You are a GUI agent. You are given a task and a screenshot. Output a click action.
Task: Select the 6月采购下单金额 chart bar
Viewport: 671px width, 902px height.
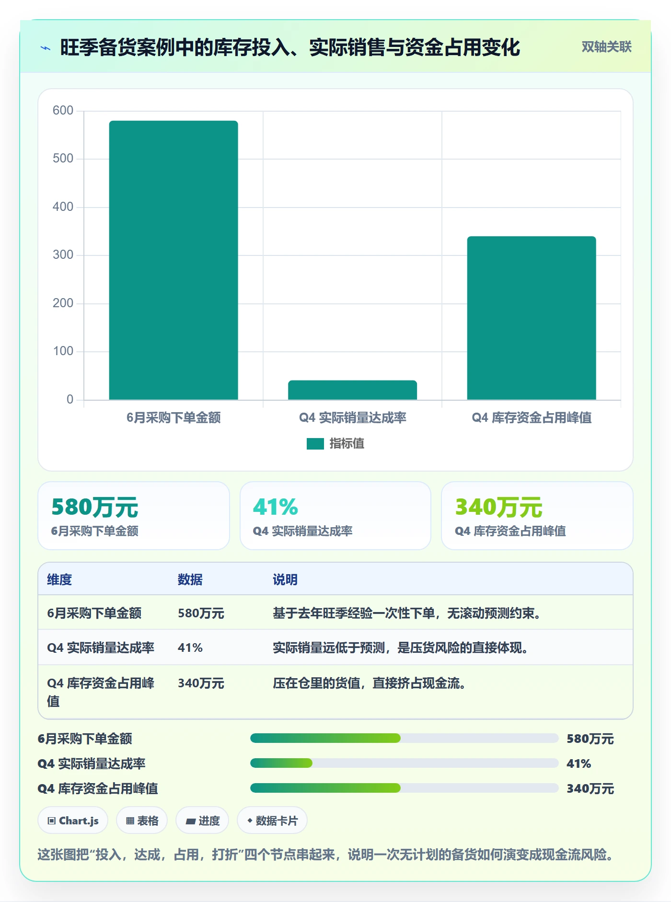click(x=174, y=260)
